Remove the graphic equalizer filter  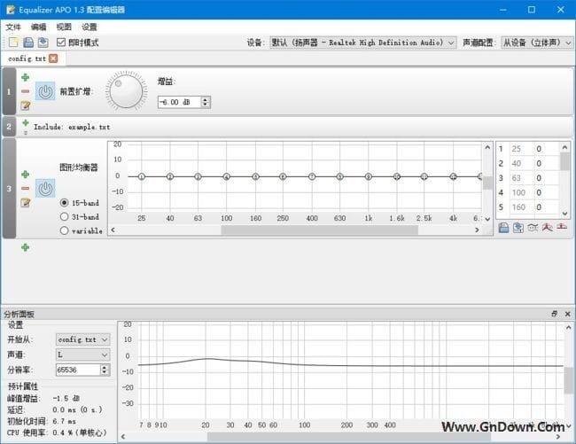pyautogui.click(x=26, y=188)
